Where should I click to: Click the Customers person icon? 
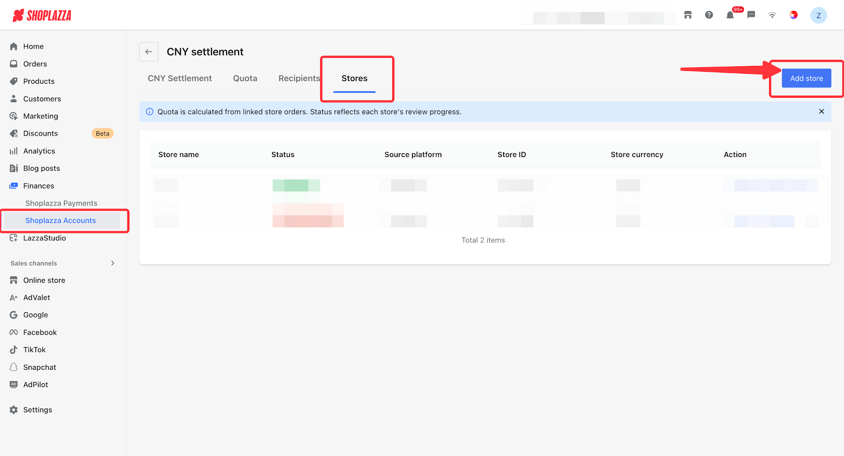pyautogui.click(x=14, y=99)
